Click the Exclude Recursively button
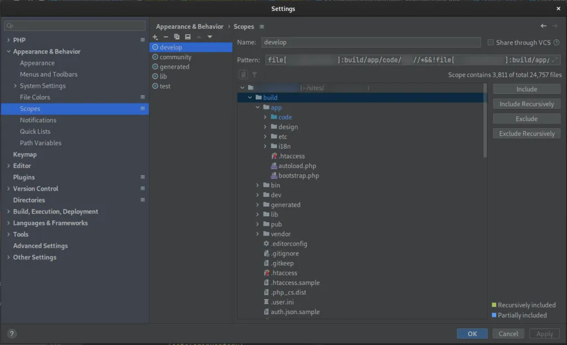 point(526,133)
